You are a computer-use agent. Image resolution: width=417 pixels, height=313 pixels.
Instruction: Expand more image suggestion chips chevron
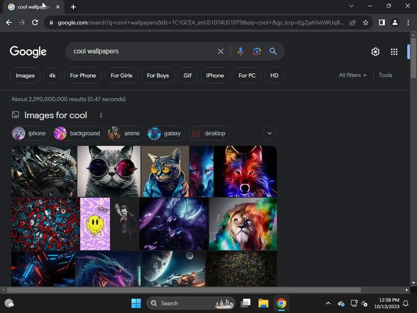tap(270, 133)
